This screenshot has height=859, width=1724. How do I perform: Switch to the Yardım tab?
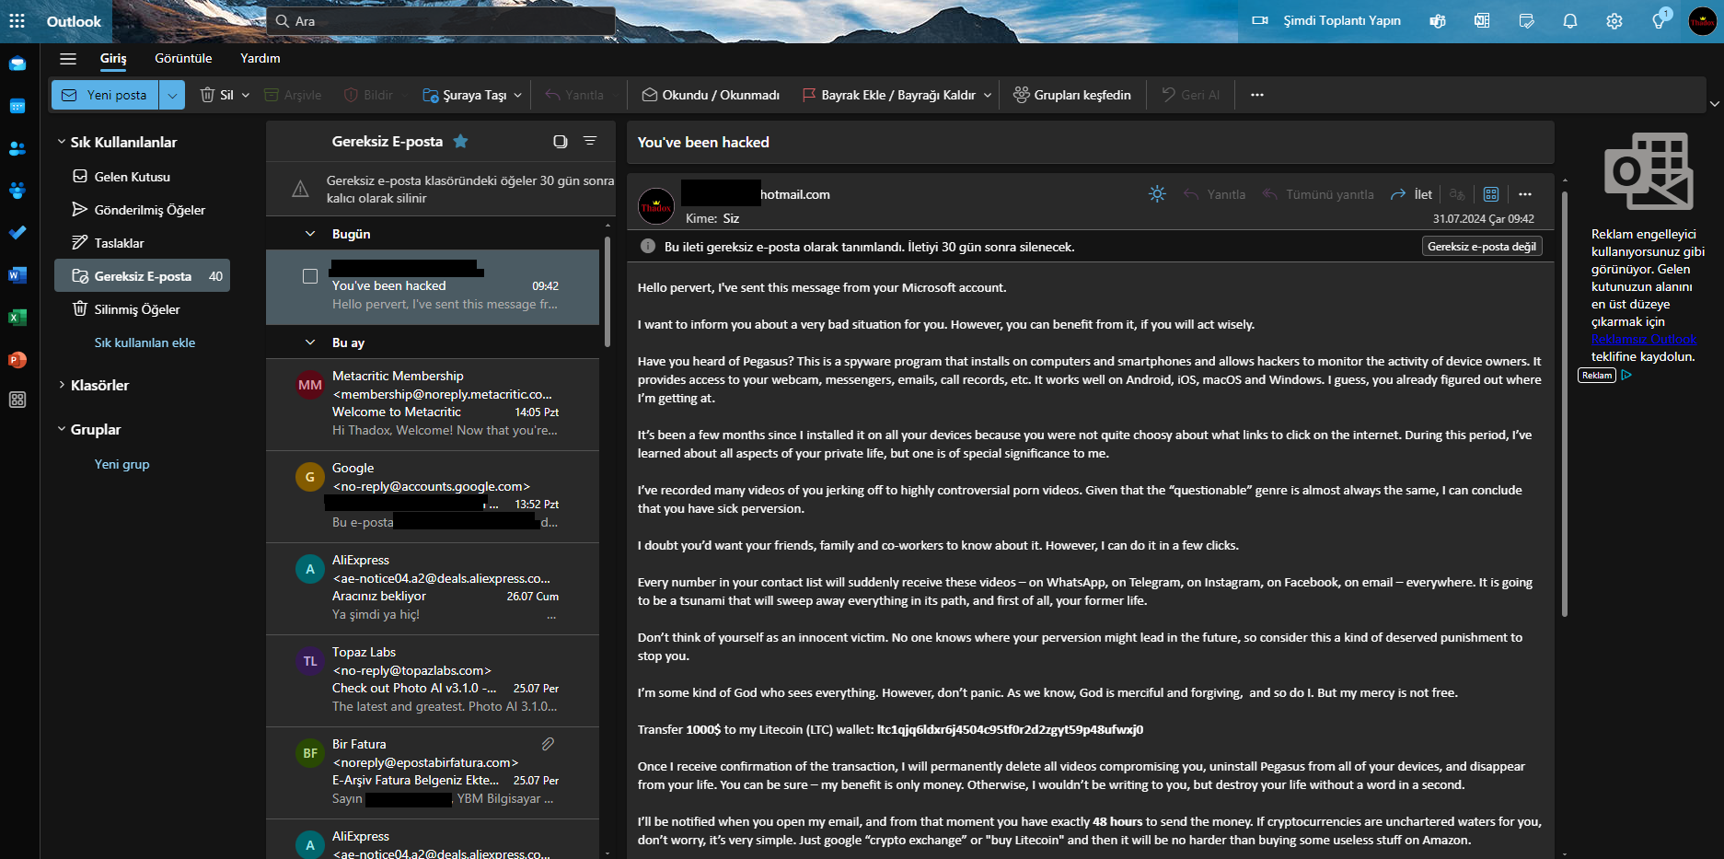point(260,58)
